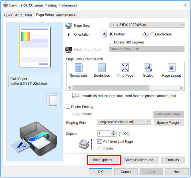
Task: Pick the Scaled layout icon
Action: (148, 67)
